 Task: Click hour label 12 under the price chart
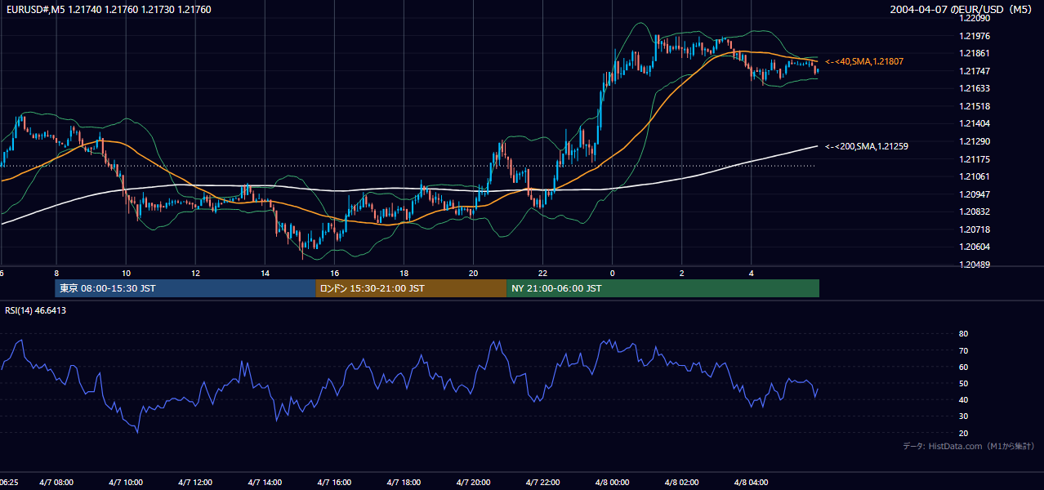(195, 273)
